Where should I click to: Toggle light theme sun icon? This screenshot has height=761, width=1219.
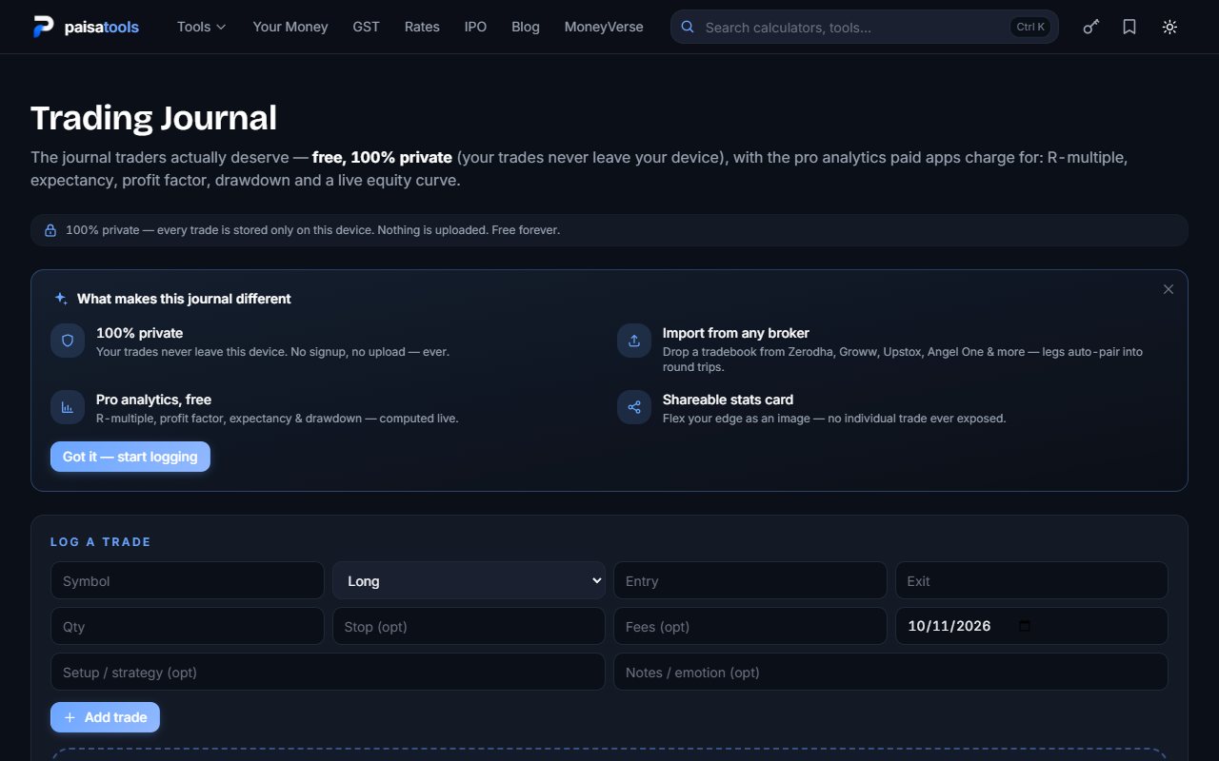pyautogui.click(x=1169, y=27)
